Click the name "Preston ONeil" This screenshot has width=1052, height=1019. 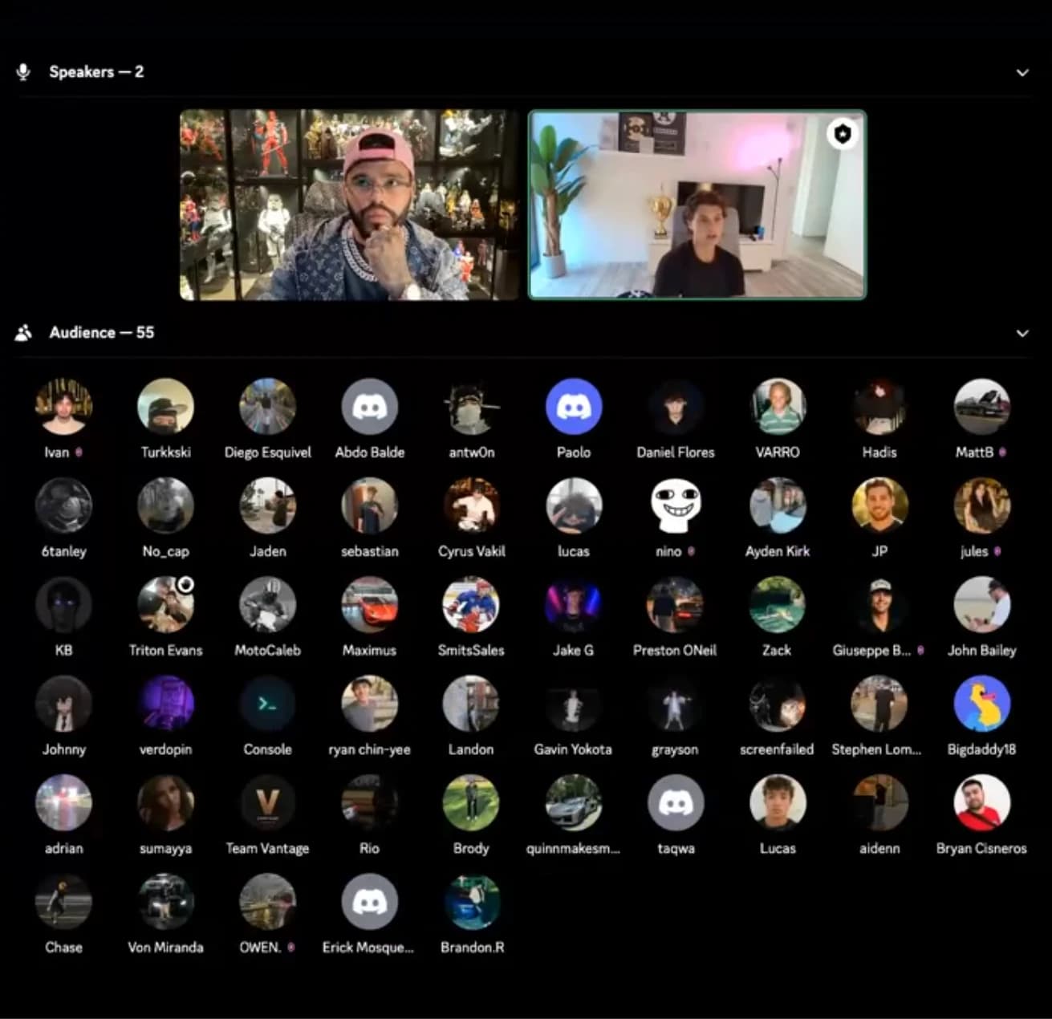tap(675, 651)
